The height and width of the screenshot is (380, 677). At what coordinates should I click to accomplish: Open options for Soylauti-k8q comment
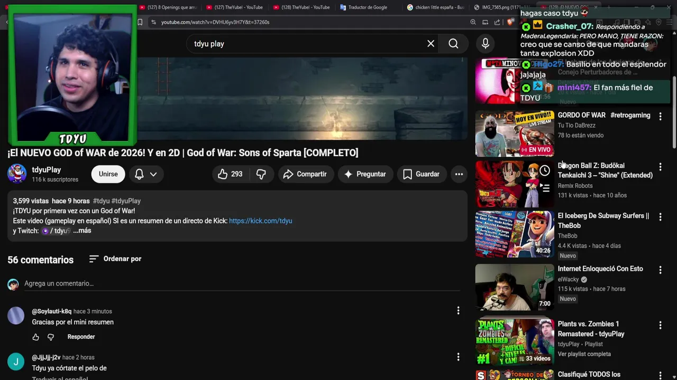(x=458, y=311)
